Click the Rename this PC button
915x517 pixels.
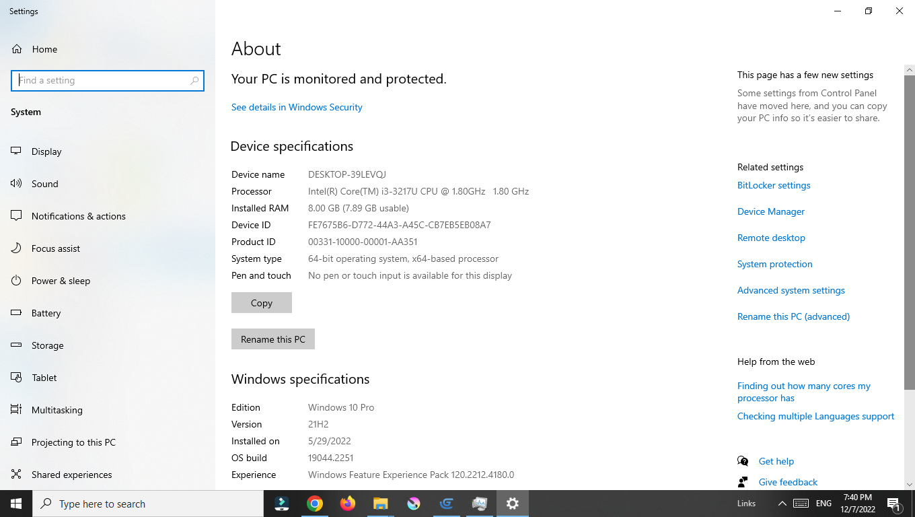(272, 339)
